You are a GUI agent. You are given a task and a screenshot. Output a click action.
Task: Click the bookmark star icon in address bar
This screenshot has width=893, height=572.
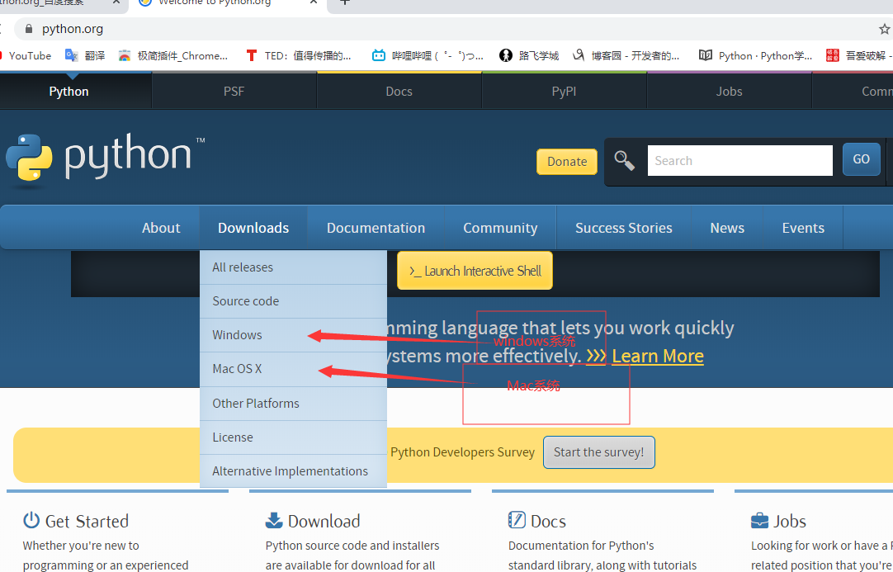click(x=884, y=29)
